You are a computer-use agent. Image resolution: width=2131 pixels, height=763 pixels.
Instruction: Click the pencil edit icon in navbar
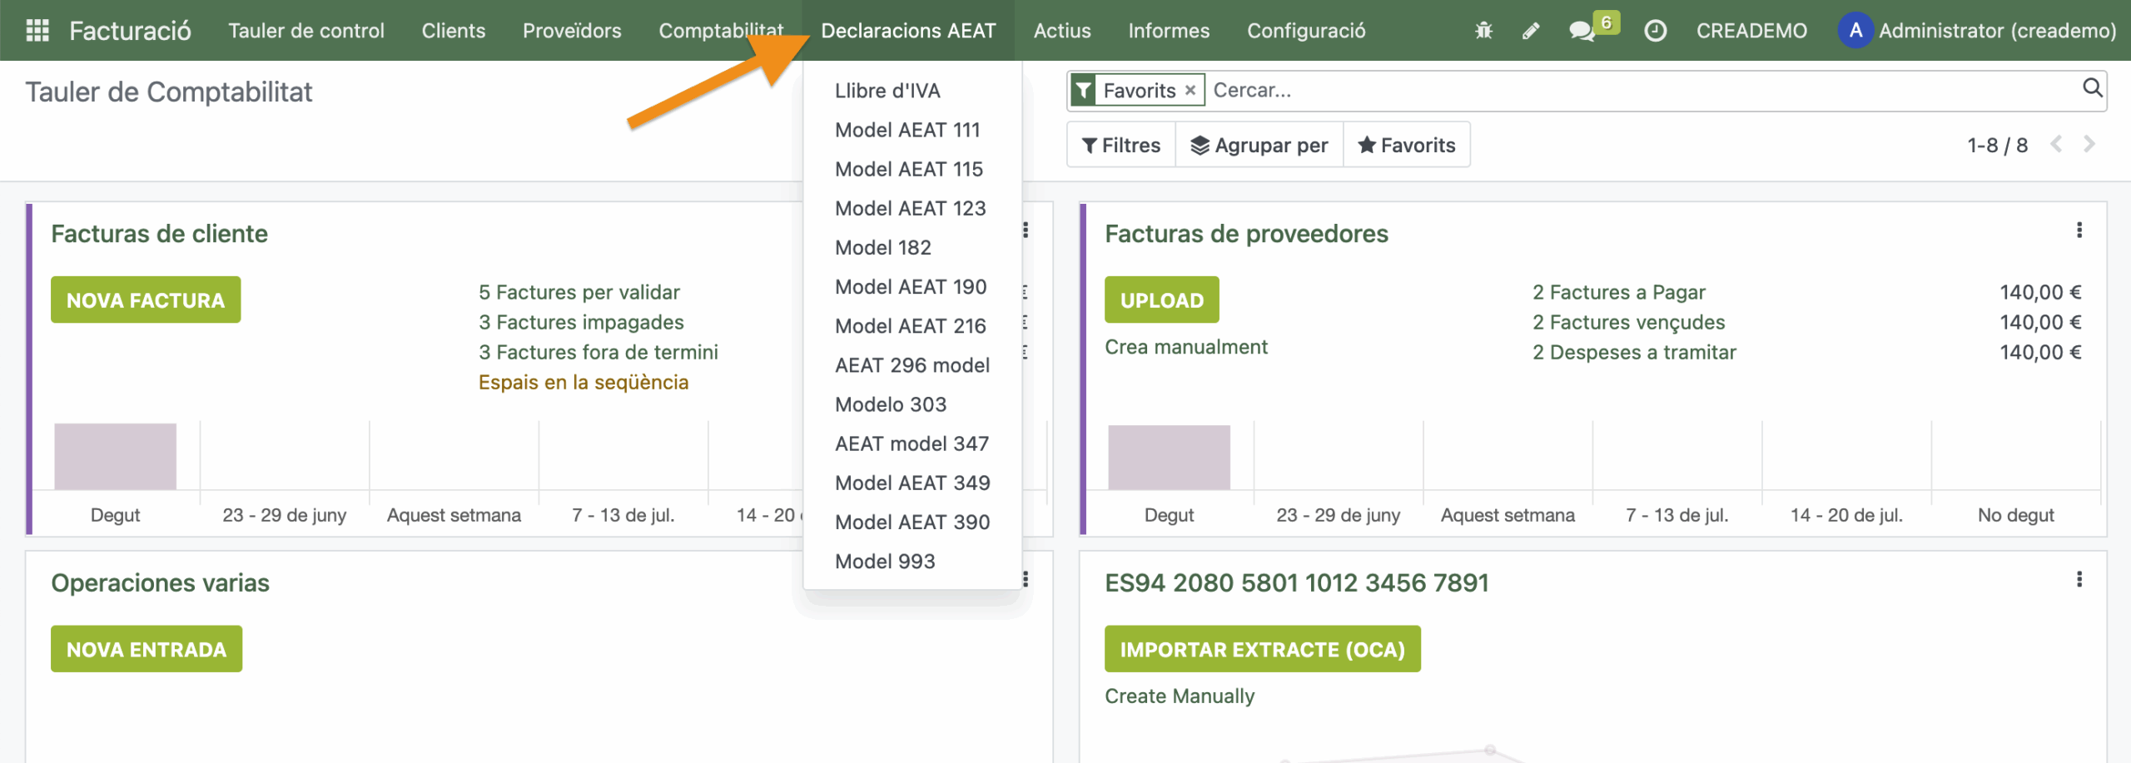coord(1530,31)
